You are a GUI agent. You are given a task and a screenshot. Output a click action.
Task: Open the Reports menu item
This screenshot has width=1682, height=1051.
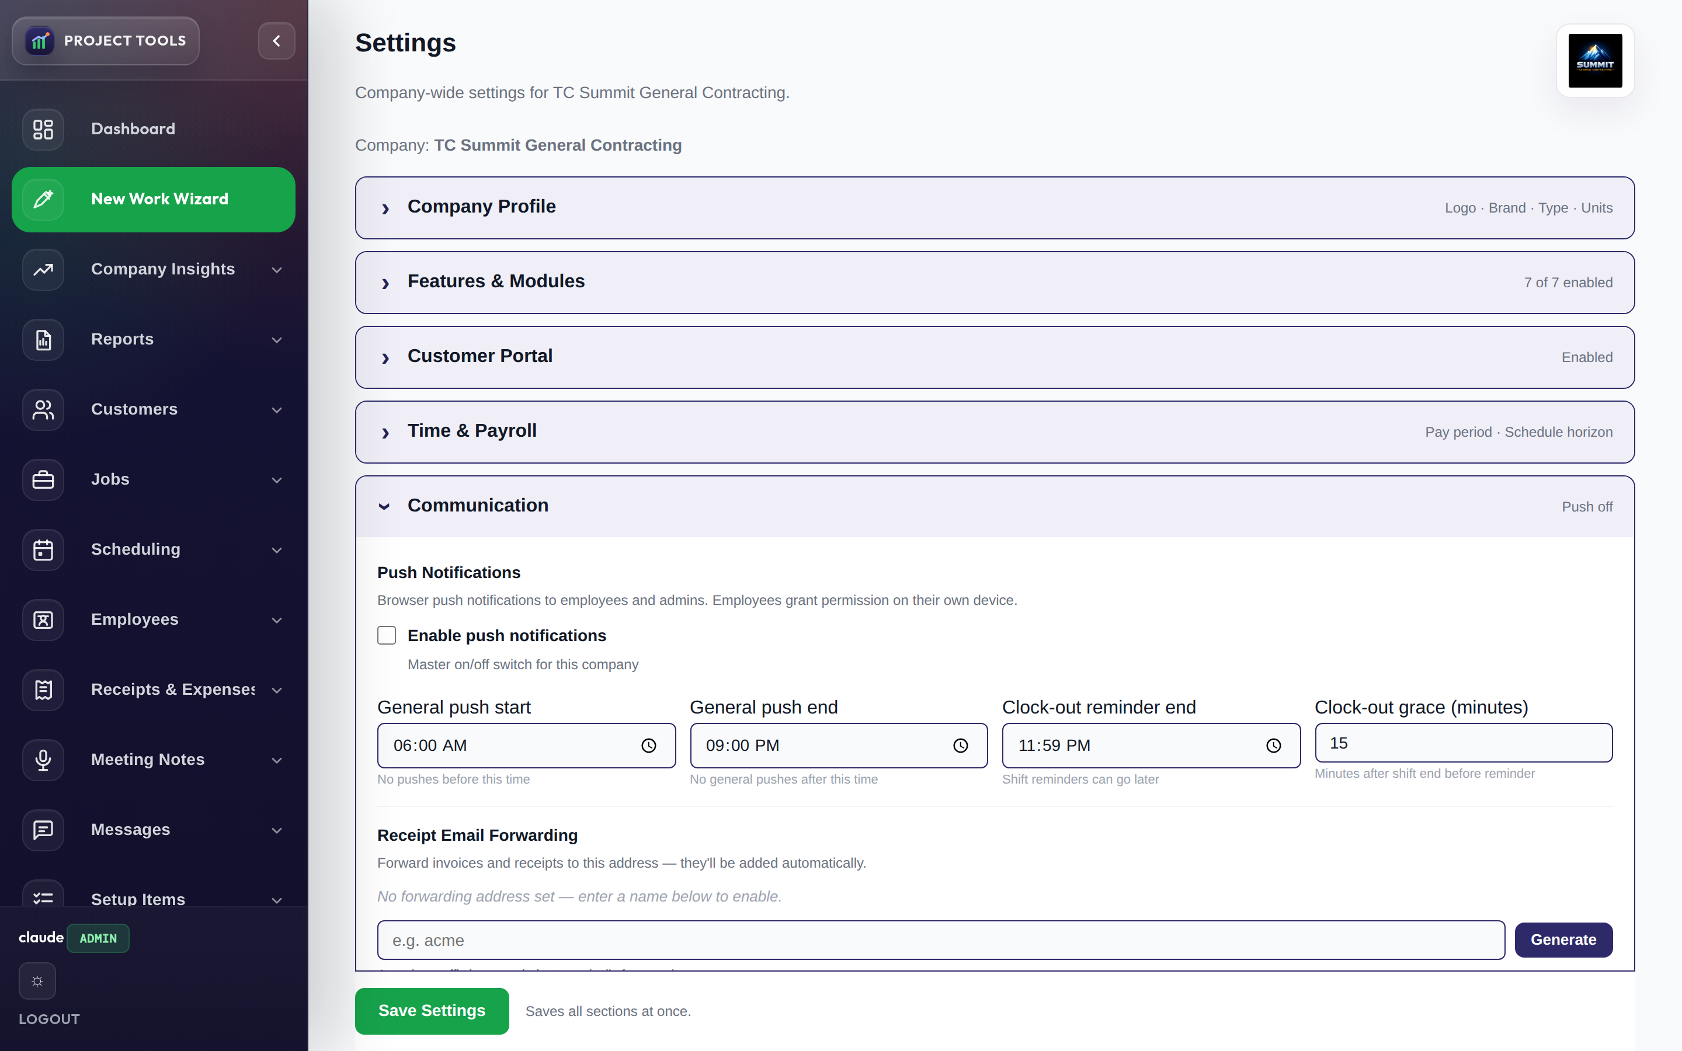pyautogui.click(x=154, y=340)
